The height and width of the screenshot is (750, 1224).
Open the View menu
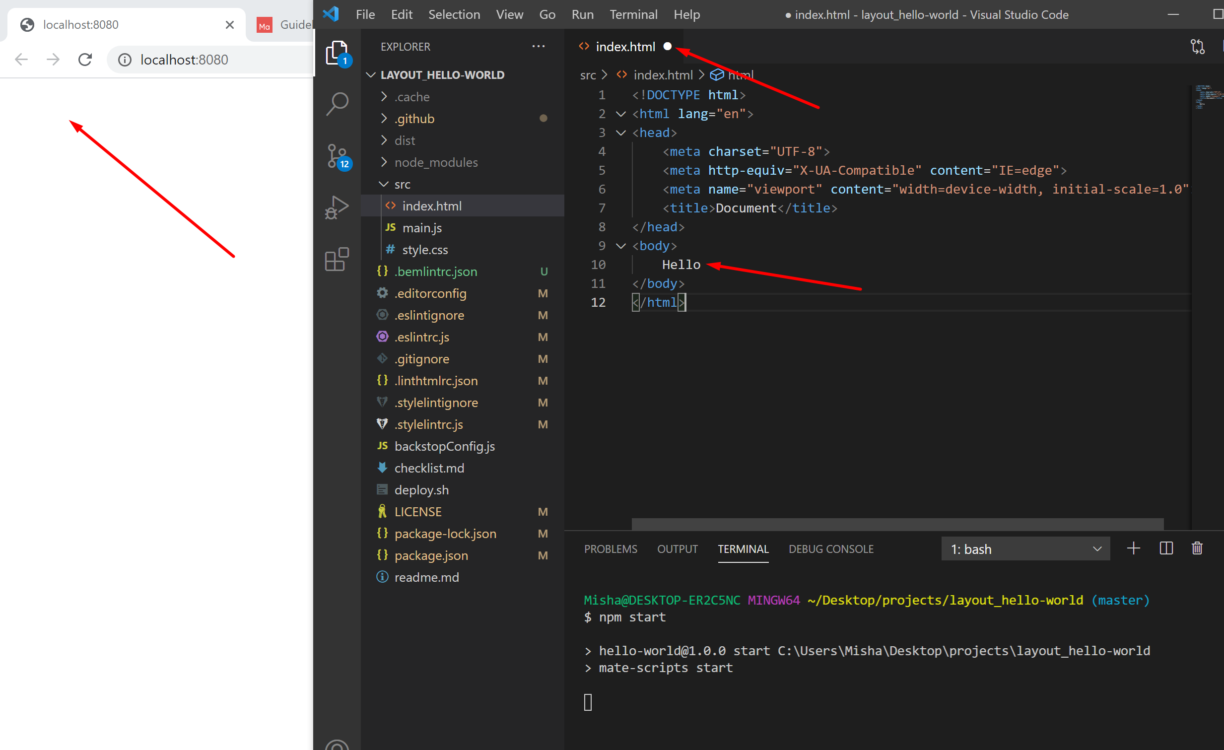(509, 14)
